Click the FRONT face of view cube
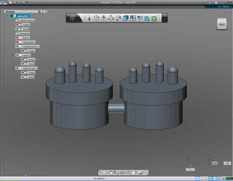This screenshot has width=233, height=181. click(222, 25)
